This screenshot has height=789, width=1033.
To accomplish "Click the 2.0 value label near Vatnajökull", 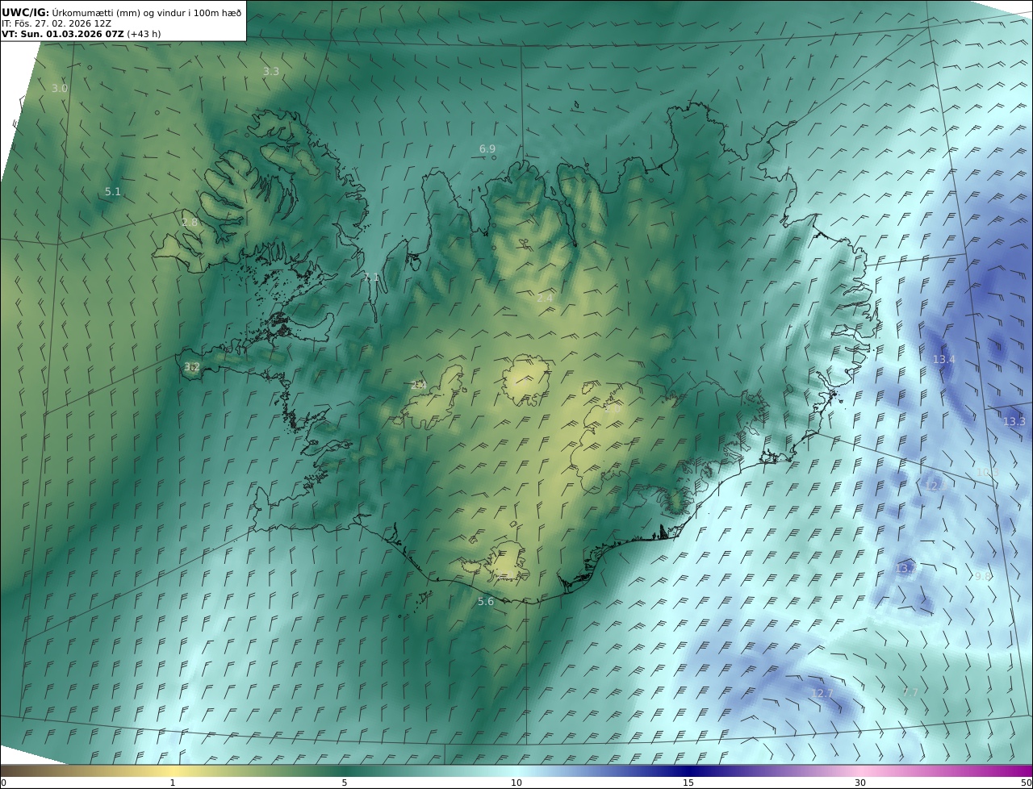I will coord(613,409).
